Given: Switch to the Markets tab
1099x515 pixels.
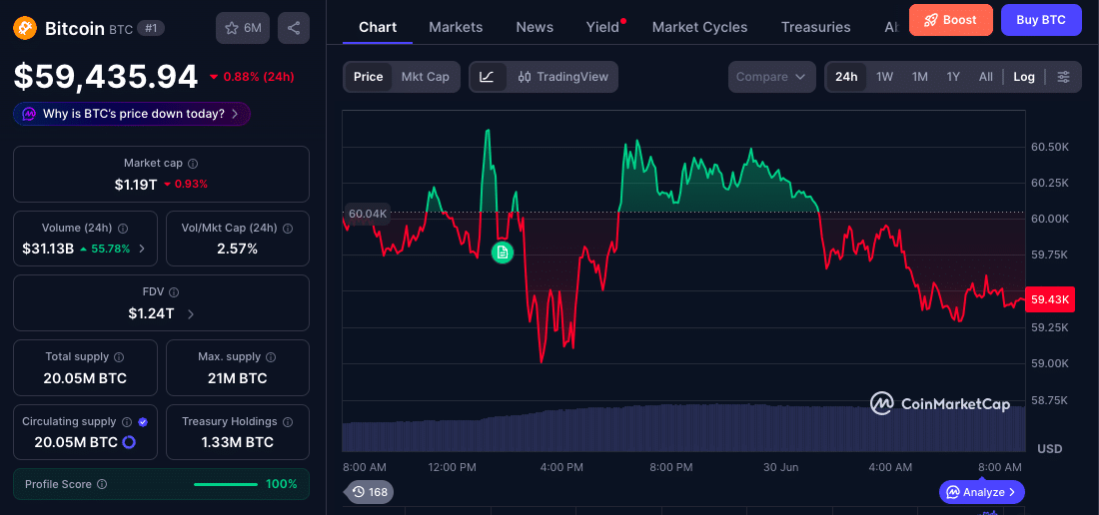Looking at the screenshot, I should coord(456,27).
